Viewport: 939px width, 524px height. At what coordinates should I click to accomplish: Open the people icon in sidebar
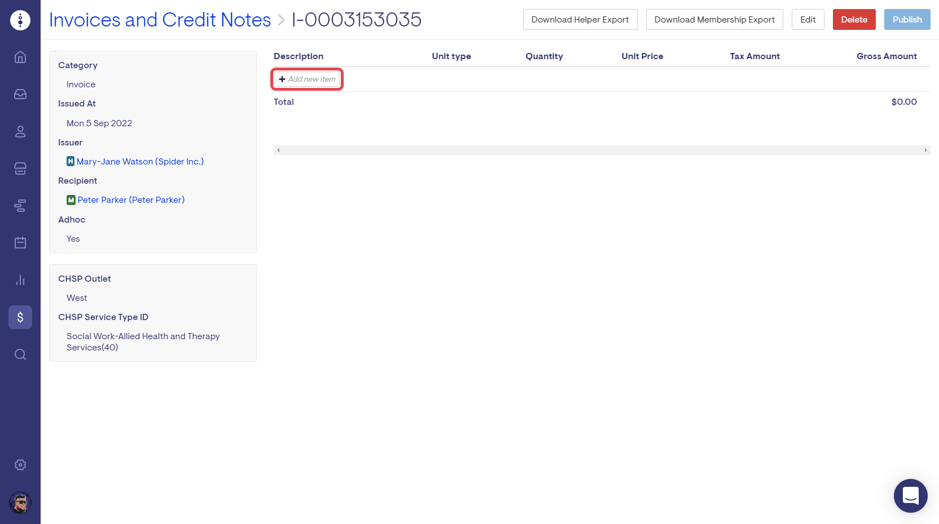point(20,131)
